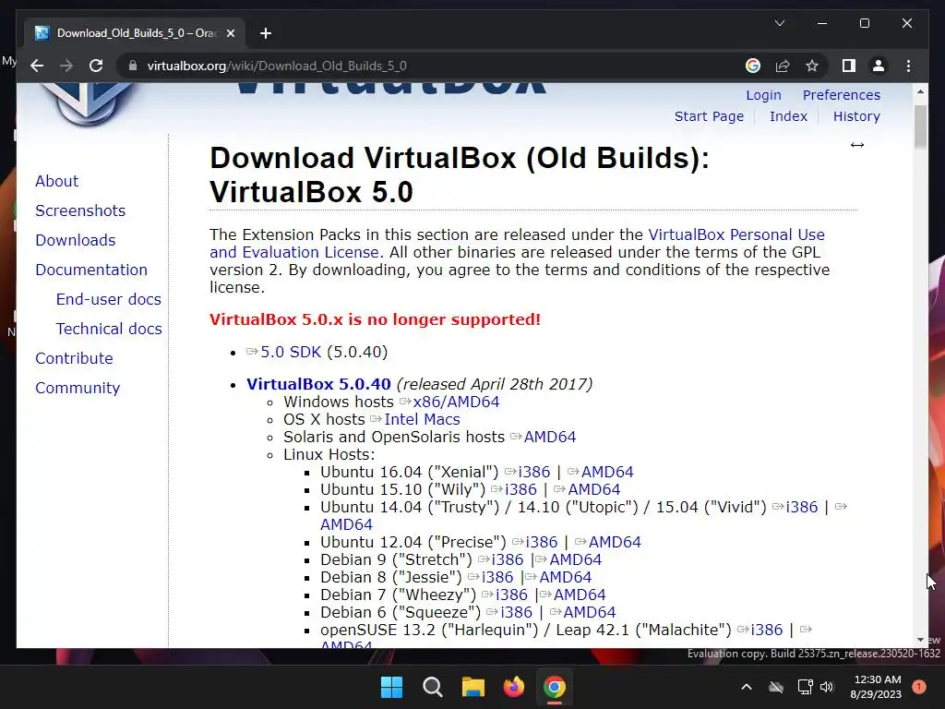The width and height of the screenshot is (945, 709).
Task: Open the Preferences link
Action: coord(842,95)
